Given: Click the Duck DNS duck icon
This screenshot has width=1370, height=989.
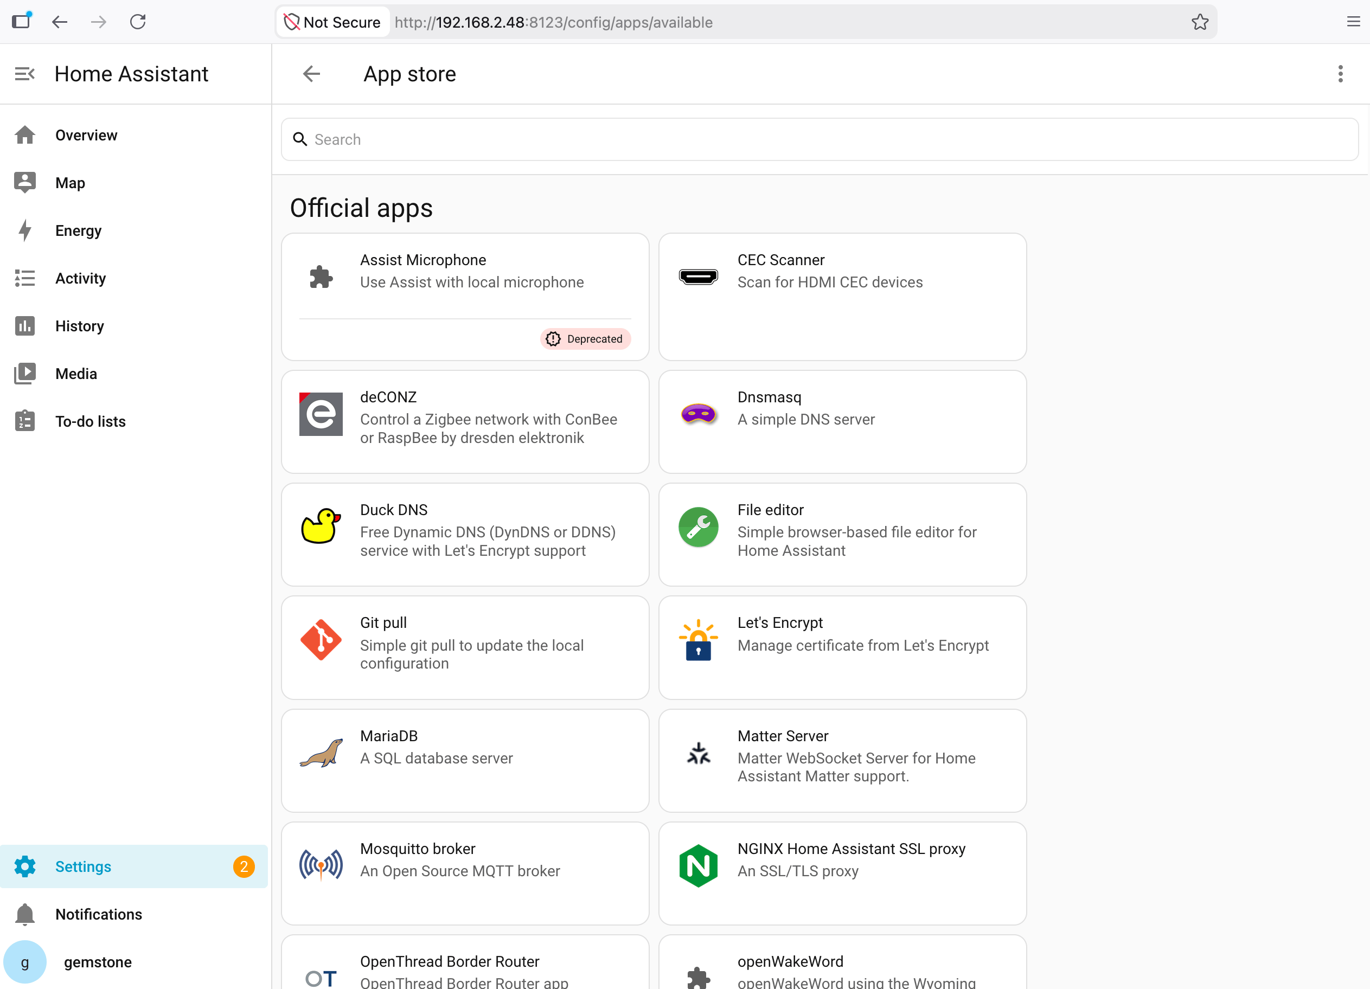Looking at the screenshot, I should pyautogui.click(x=321, y=526).
